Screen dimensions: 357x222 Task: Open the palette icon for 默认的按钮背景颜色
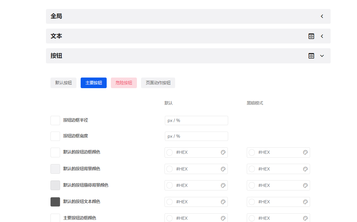223,169
